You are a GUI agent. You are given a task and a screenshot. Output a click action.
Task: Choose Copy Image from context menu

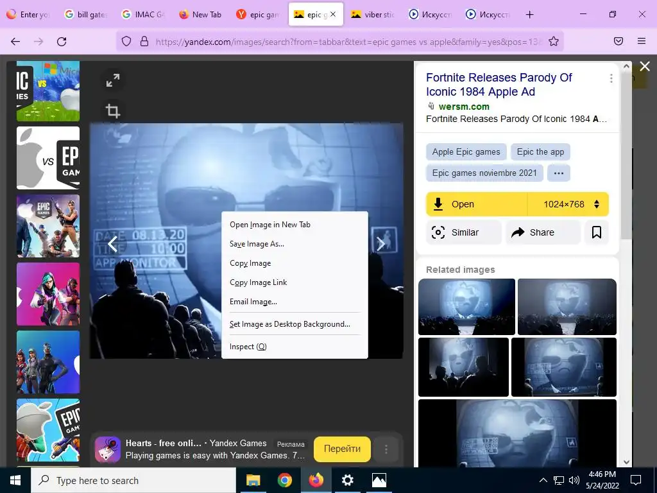pos(294,263)
